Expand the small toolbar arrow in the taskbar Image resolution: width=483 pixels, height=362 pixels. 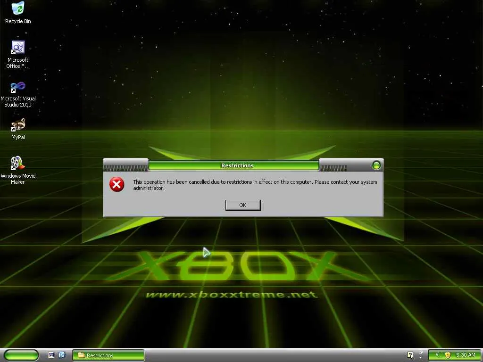click(x=420, y=358)
